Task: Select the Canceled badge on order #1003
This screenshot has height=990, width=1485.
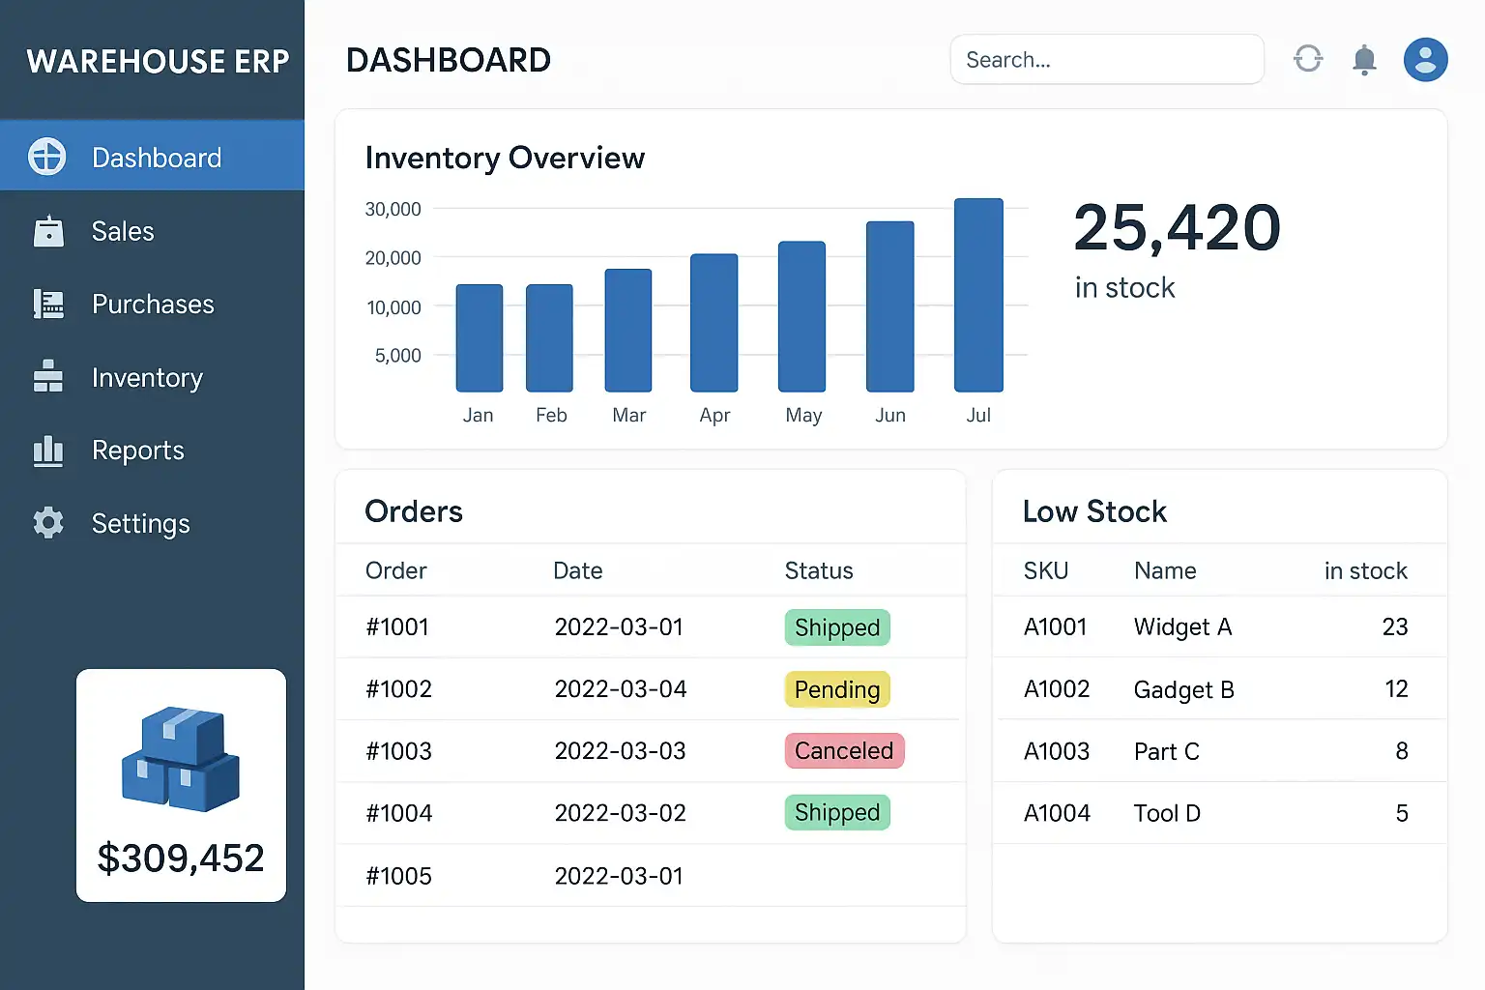Action: pos(843,751)
